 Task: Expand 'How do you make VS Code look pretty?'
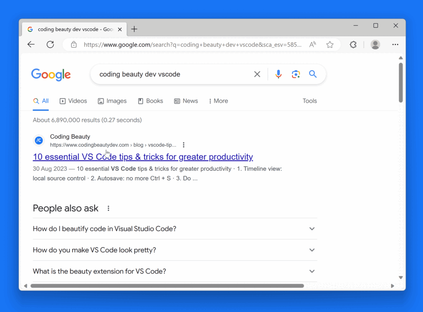pyautogui.click(x=312, y=250)
